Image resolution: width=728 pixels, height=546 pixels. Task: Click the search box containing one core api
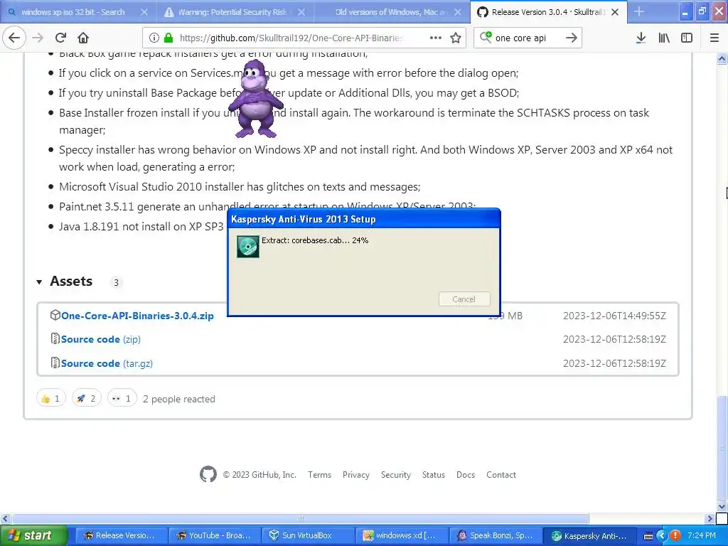point(527,38)
